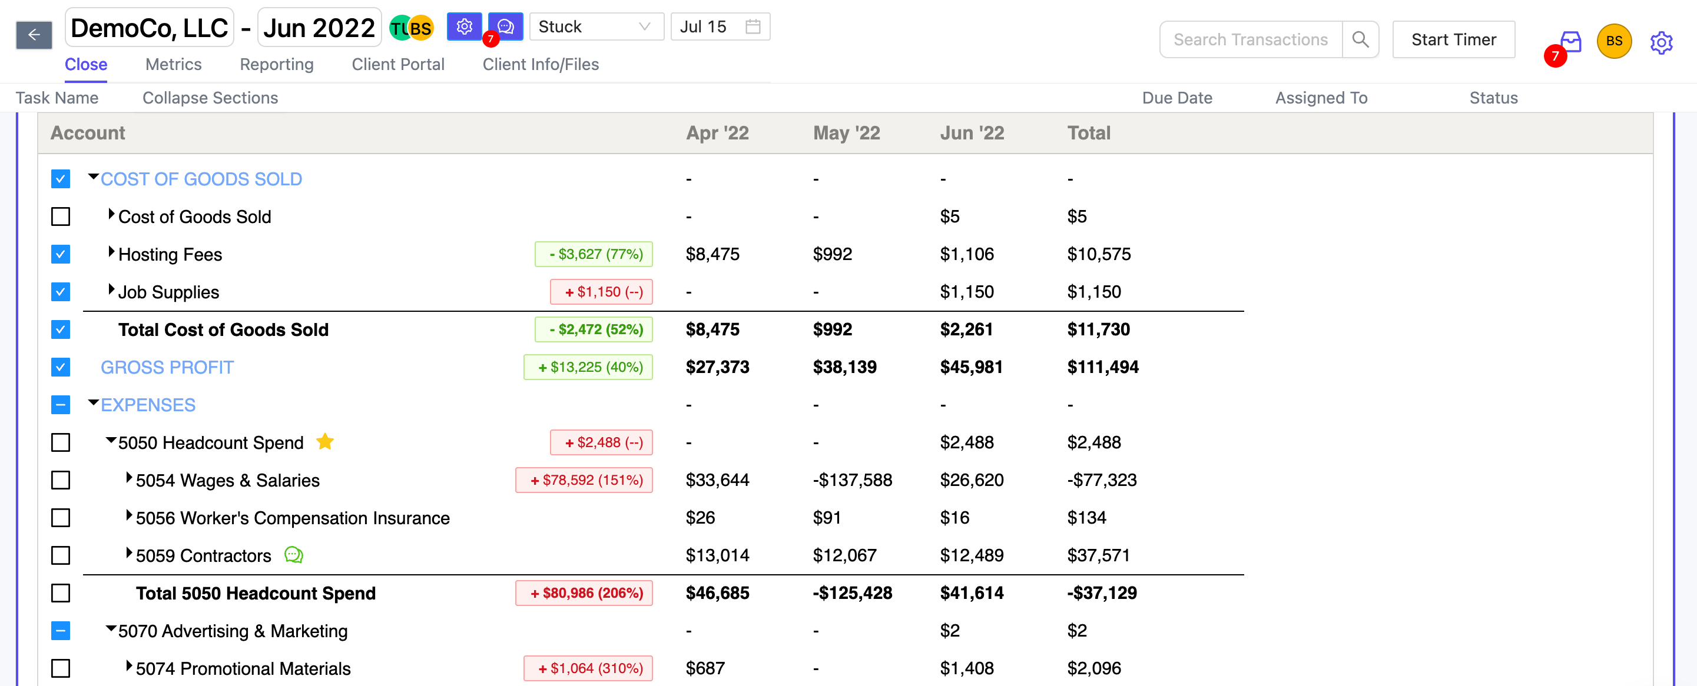Toggle the checkbox for Cost of Goods Sold
The width and height of the screenshot is (1697, 686).
[61, 217]
